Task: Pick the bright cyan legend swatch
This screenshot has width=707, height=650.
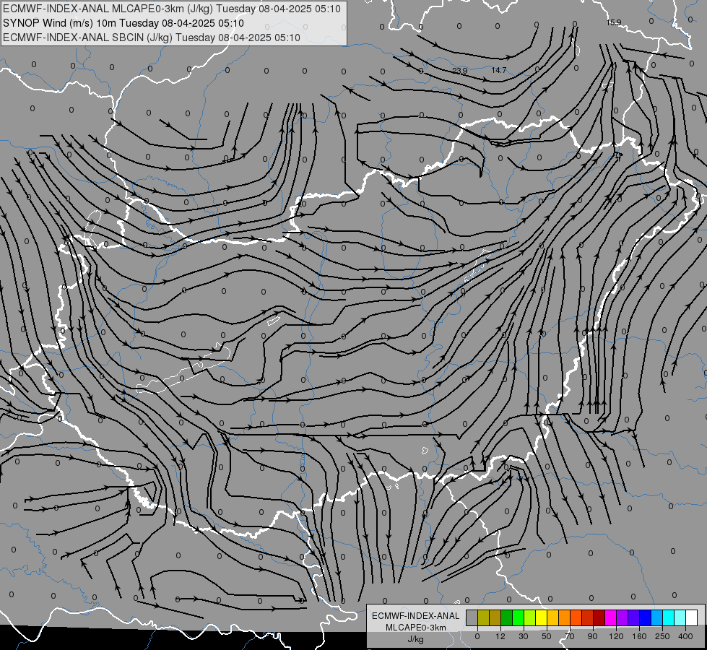Action: [x=669, y=617]
